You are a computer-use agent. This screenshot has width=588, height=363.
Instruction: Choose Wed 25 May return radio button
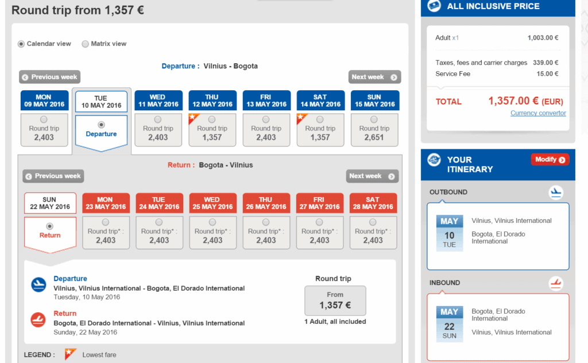tap(212, 222)
